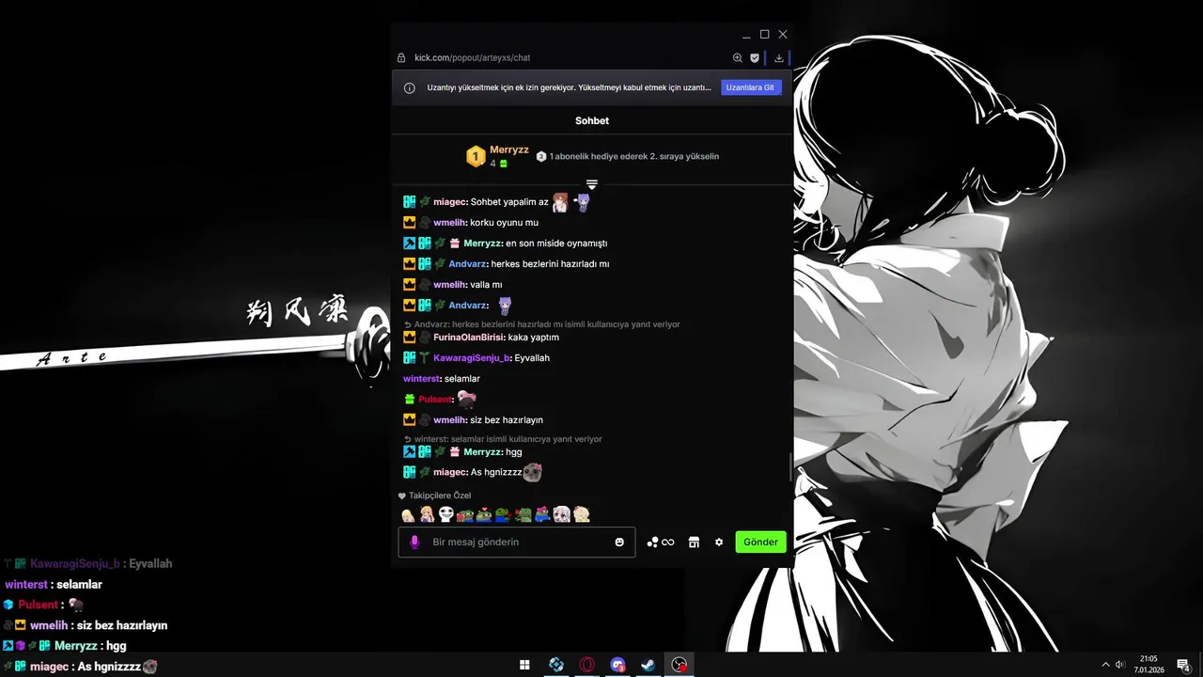
Task: Open Windows Start menu
Action: coord(525,665)
